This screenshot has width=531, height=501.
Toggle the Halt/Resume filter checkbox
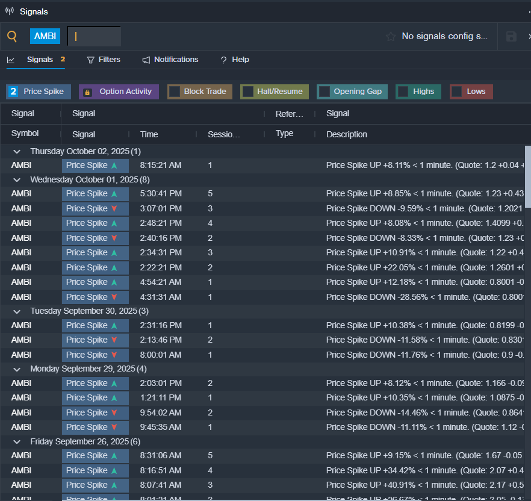point(247,92)
